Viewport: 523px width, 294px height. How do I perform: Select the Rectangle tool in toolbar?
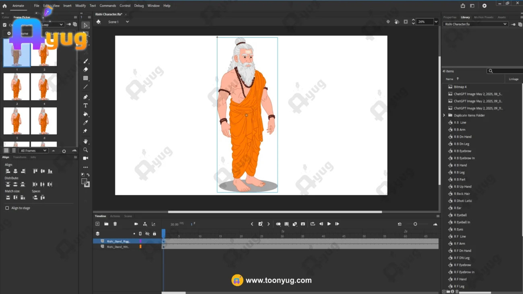point(86,78)
